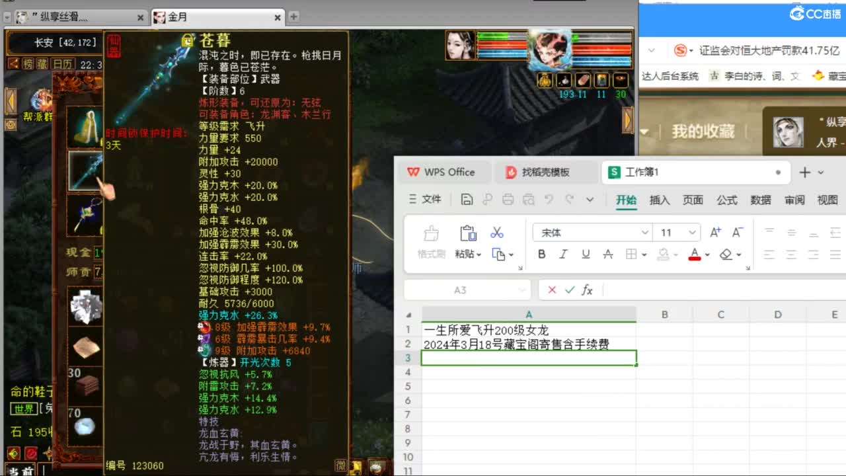Click the cut scissors icon
This screenshot has width=846, height=476.
pyautogui.click(x=497, y=233)
